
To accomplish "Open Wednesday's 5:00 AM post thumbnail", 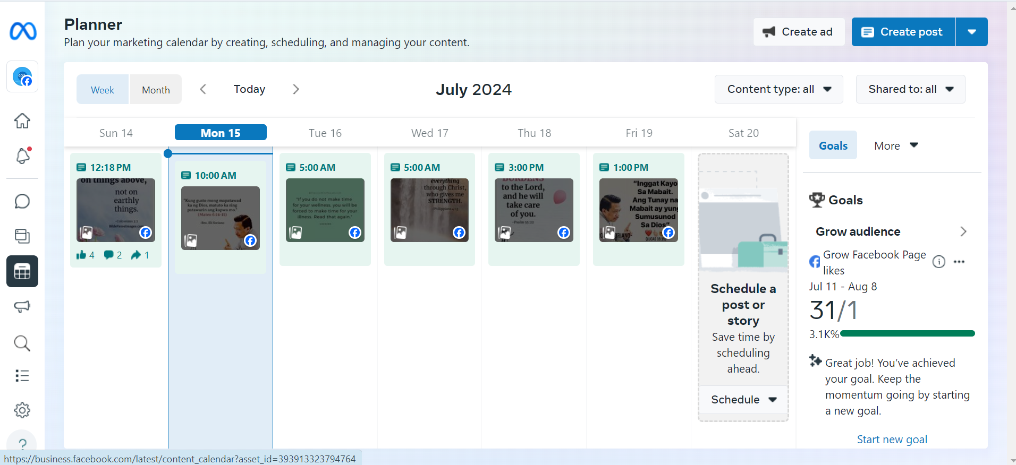I will pos(429,210).
